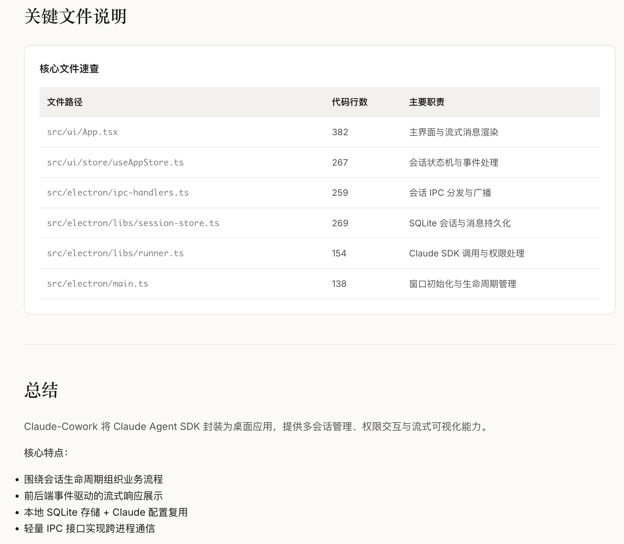The width and height of the screenshot is (624, 544).
Task: Click the src/electron/libs/runner.ts path
Action: click(115, 253)
